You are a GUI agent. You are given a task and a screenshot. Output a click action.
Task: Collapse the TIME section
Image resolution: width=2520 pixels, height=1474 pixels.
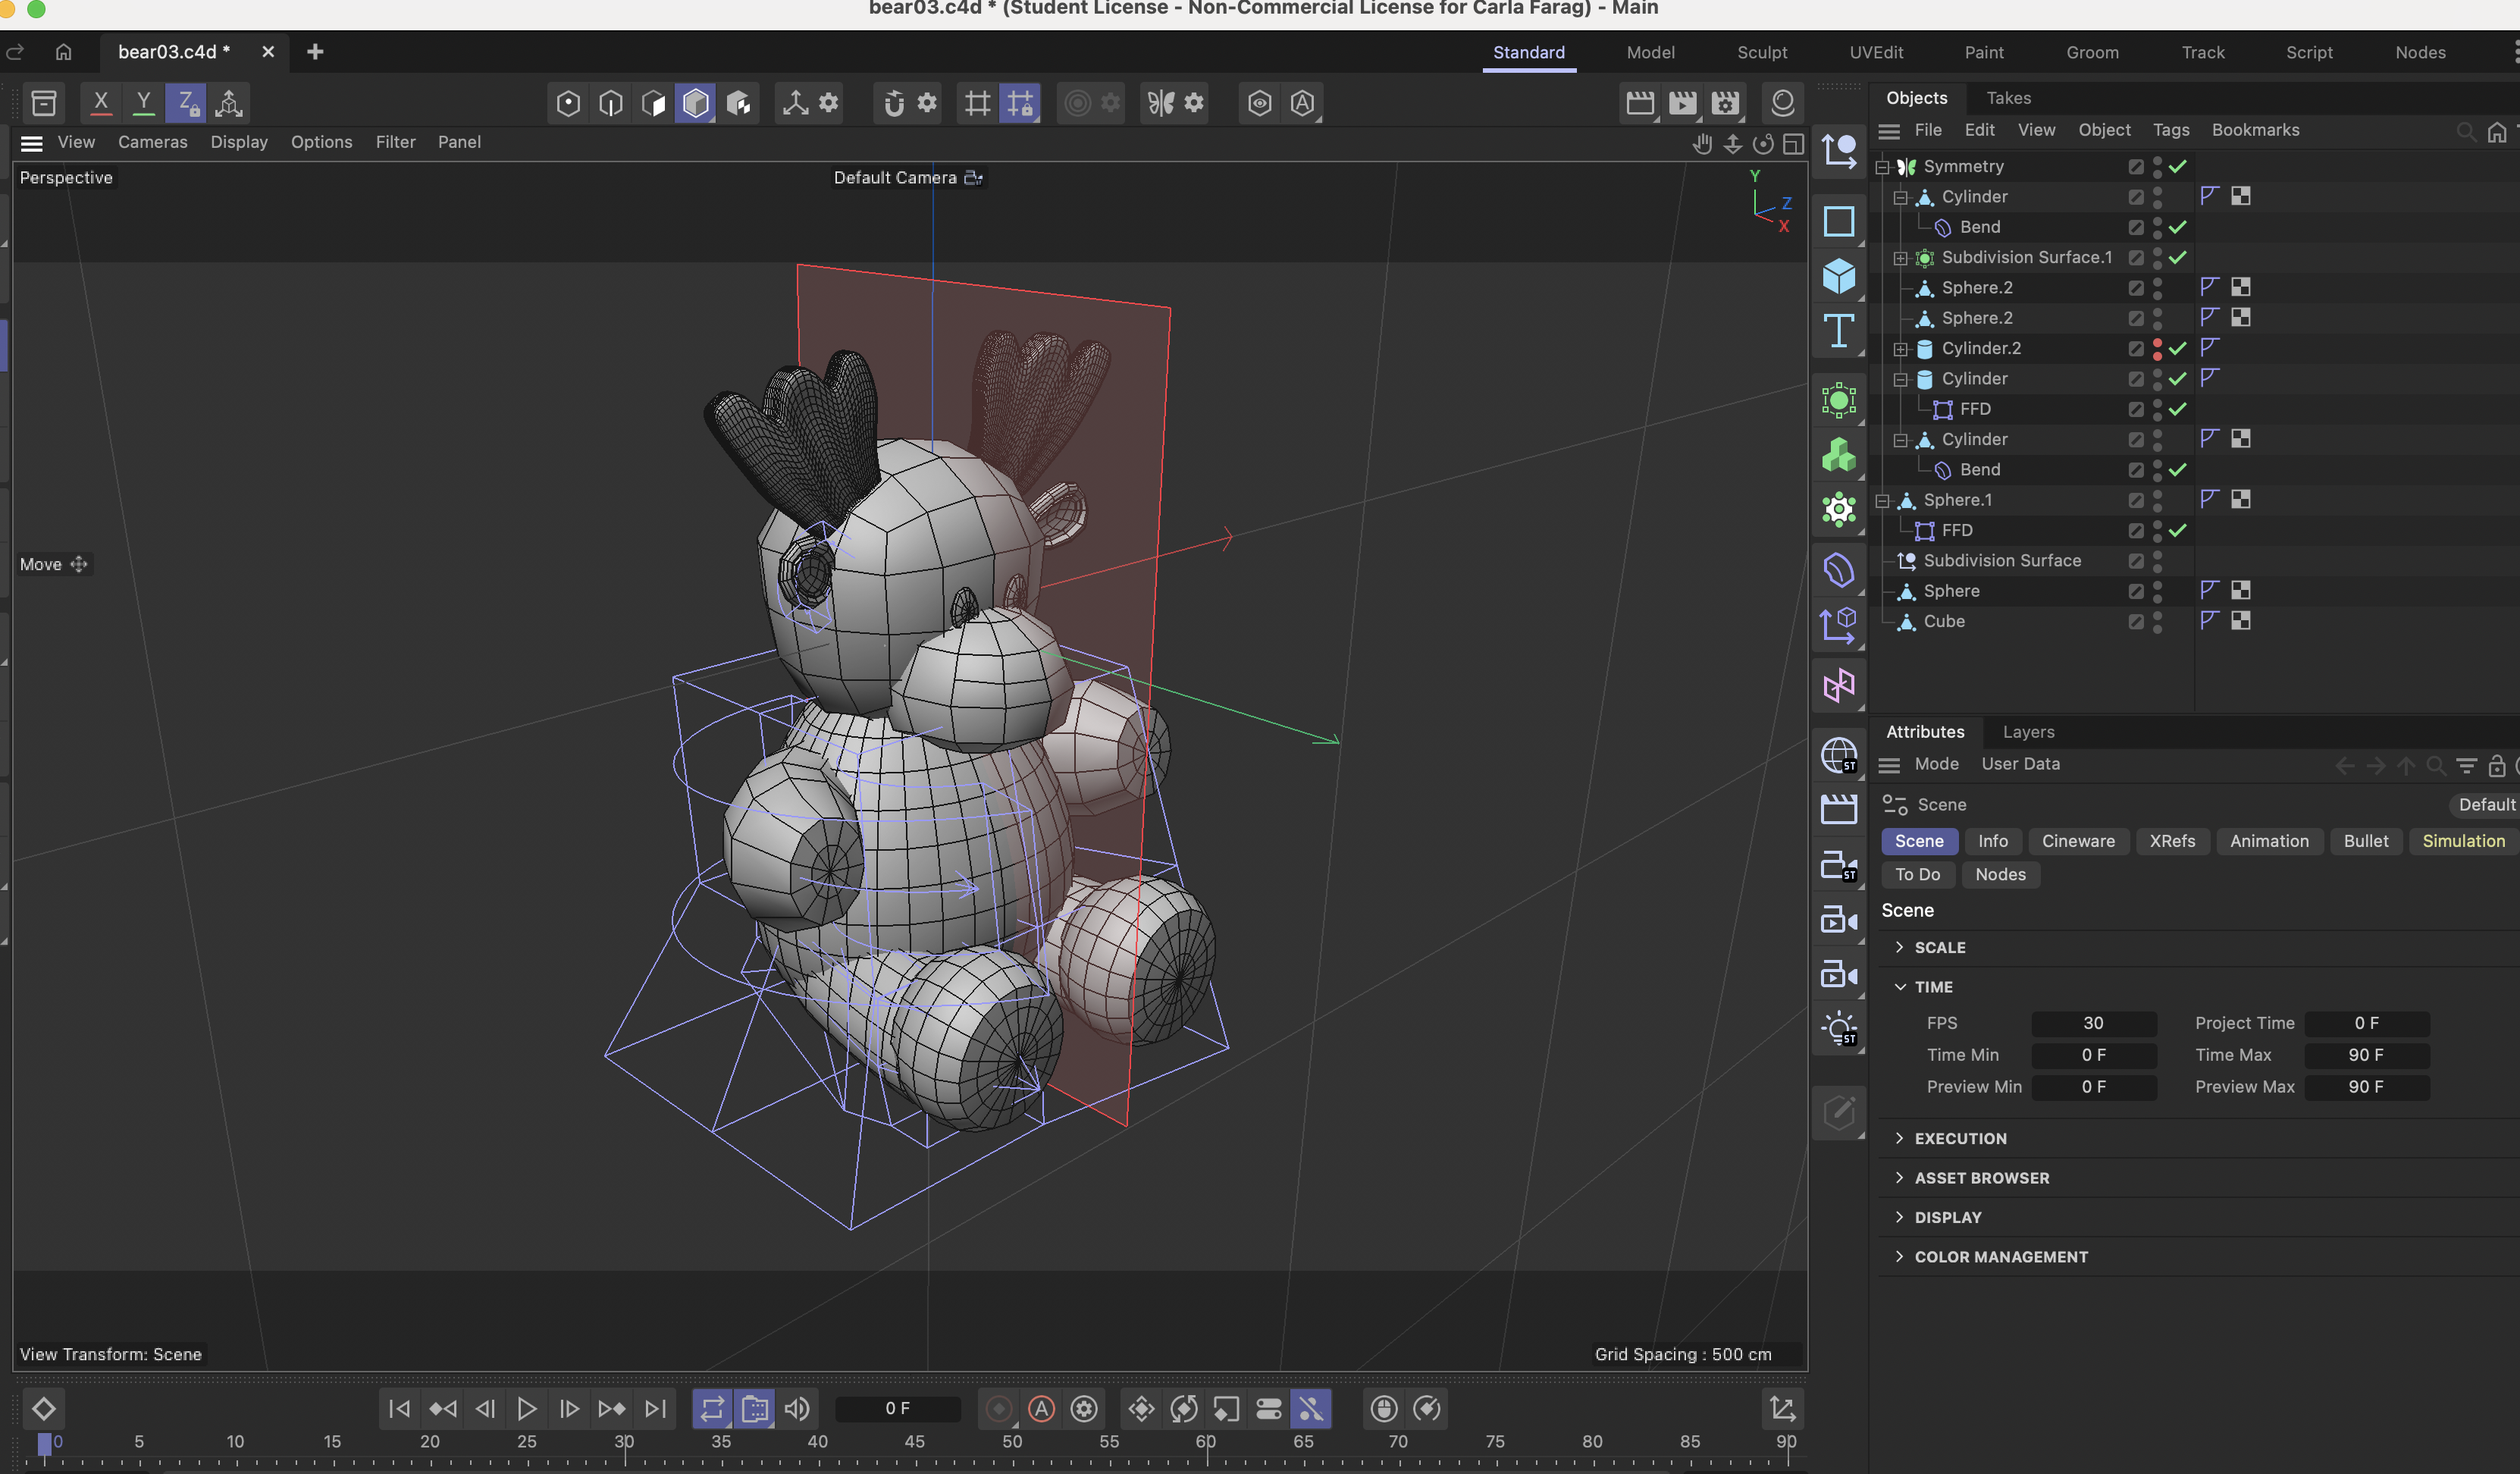(x=1899, y=986)
